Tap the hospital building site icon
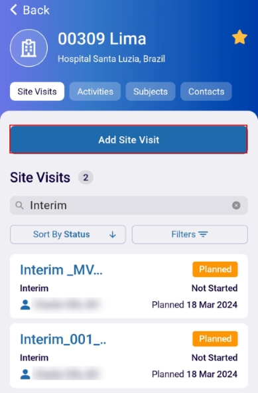 tap(29, 48)
